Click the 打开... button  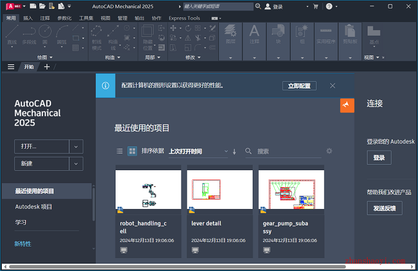42,146
